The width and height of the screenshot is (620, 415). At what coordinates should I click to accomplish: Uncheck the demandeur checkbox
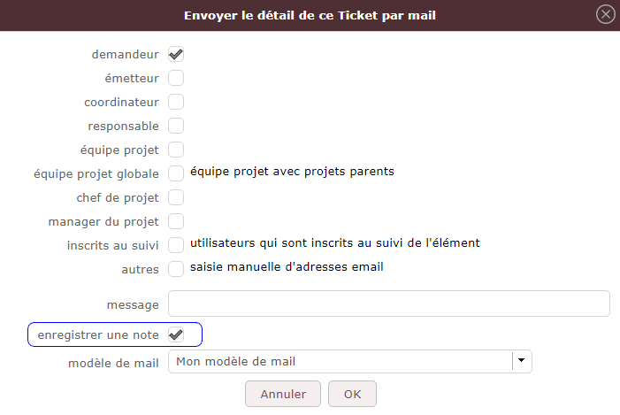click(176, 55)
